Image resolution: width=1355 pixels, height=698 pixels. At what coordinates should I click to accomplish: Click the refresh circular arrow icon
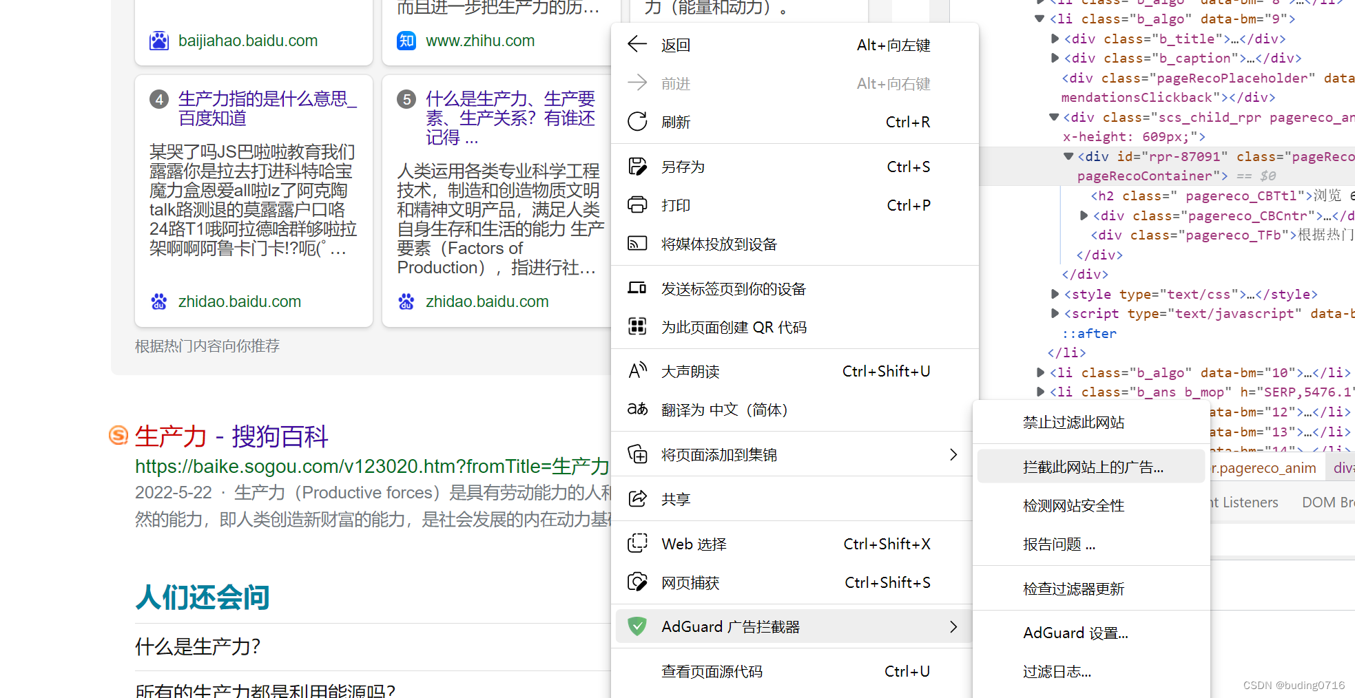pyautogui.click(x=637, y=122)
